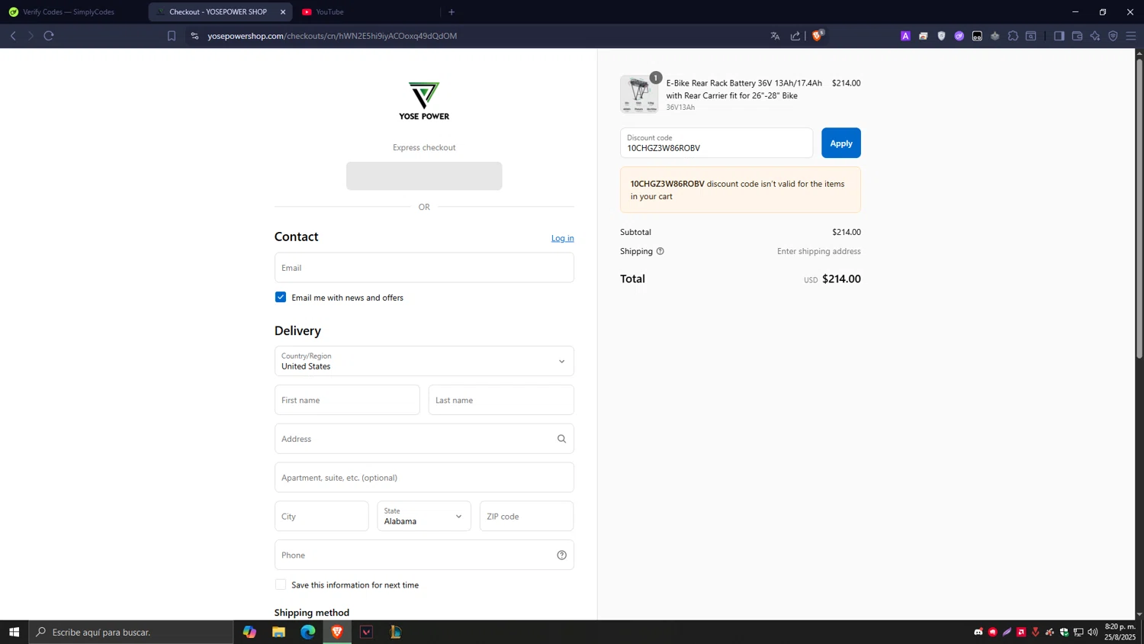Screen dimensions: 1144x644
Task: Go back to the previous page
Action: tap(13, 36)
